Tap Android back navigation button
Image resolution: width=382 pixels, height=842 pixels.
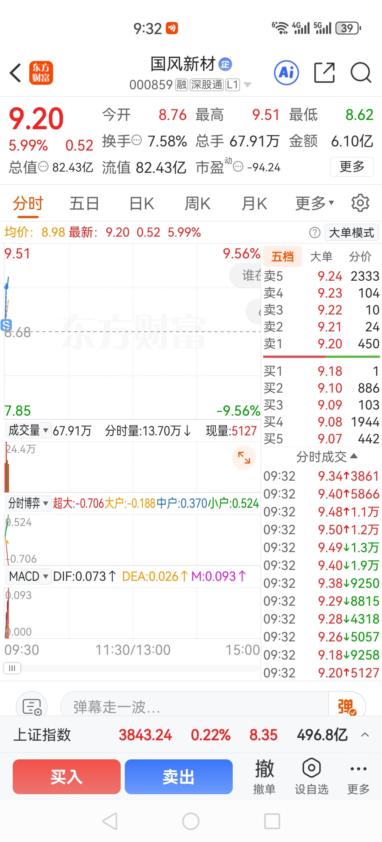pyautogui.click(x=110, y=821)
